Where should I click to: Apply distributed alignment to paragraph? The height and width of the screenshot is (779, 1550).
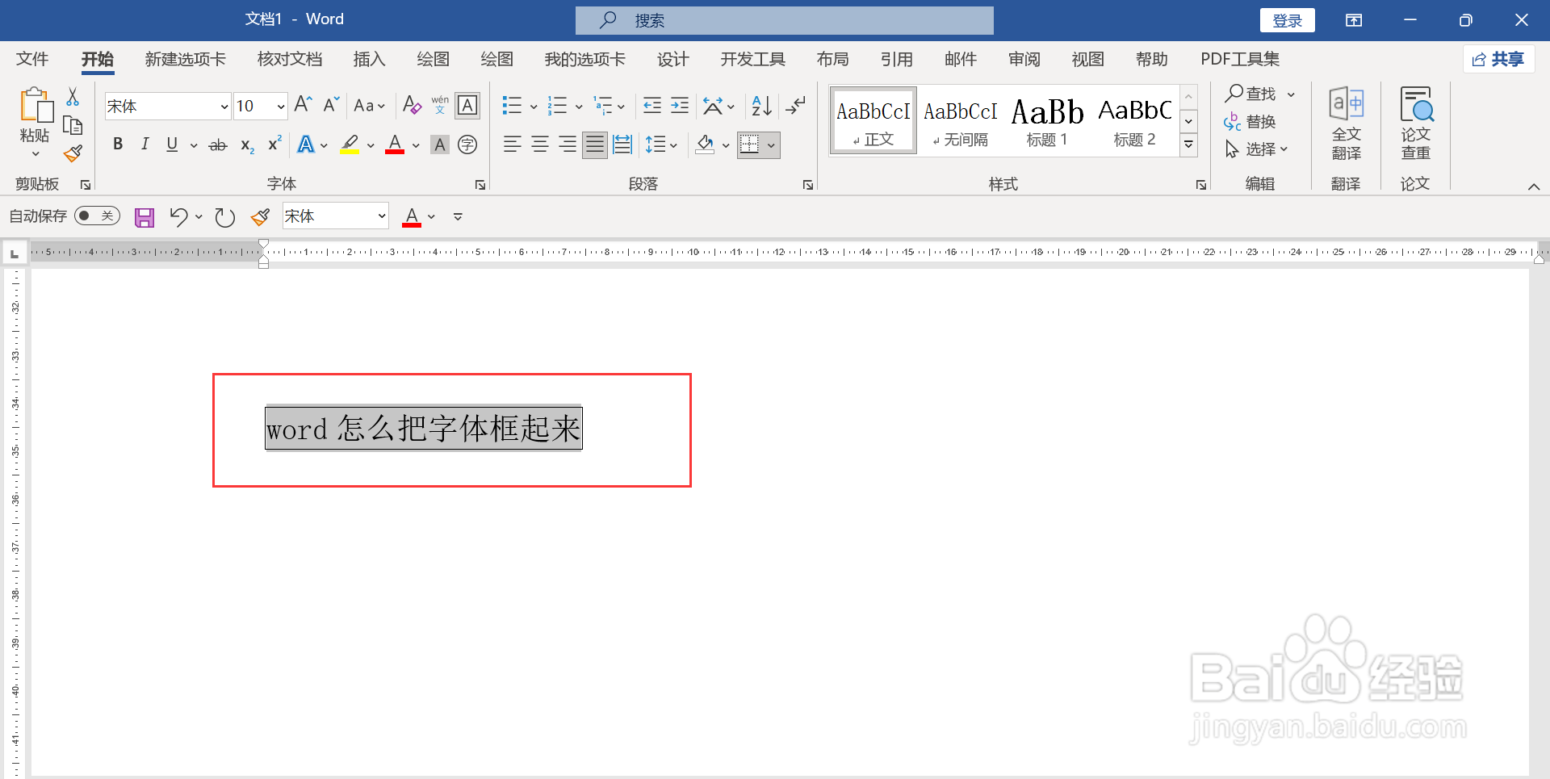coord(622,144)
